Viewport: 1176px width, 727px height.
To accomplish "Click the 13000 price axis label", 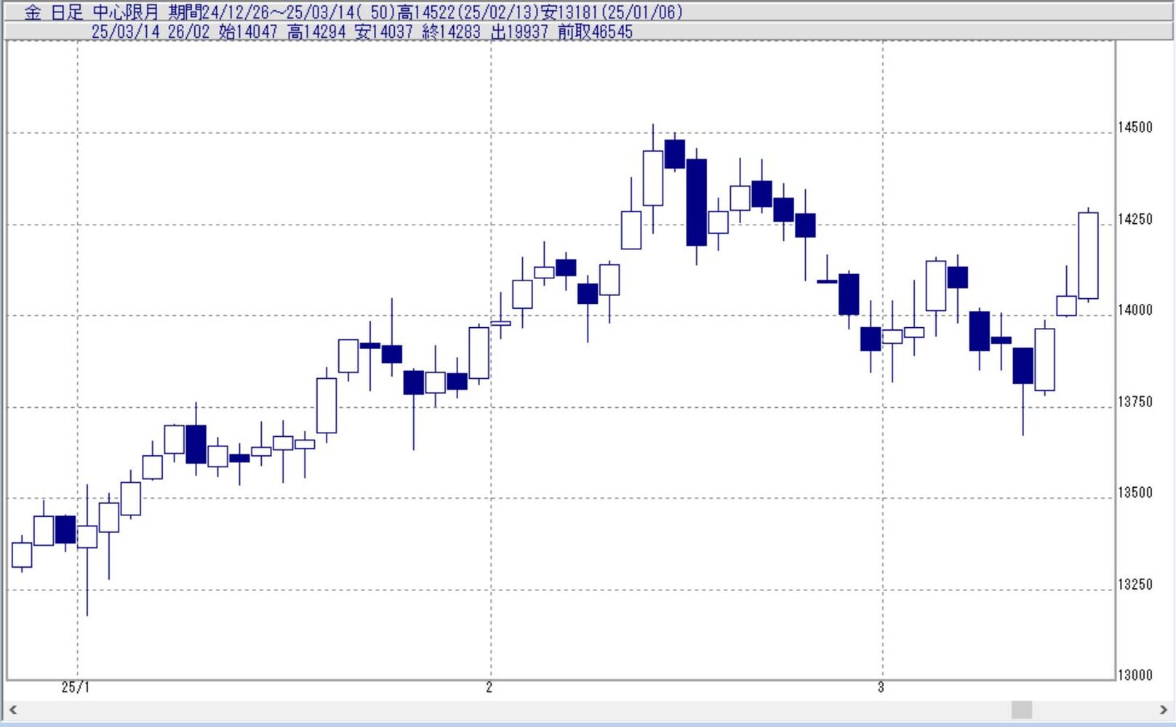I will 1135,675.
